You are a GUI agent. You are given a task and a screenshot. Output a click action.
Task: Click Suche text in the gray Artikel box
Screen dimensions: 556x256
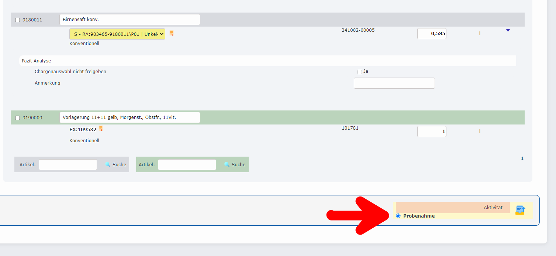click(119, 165)
